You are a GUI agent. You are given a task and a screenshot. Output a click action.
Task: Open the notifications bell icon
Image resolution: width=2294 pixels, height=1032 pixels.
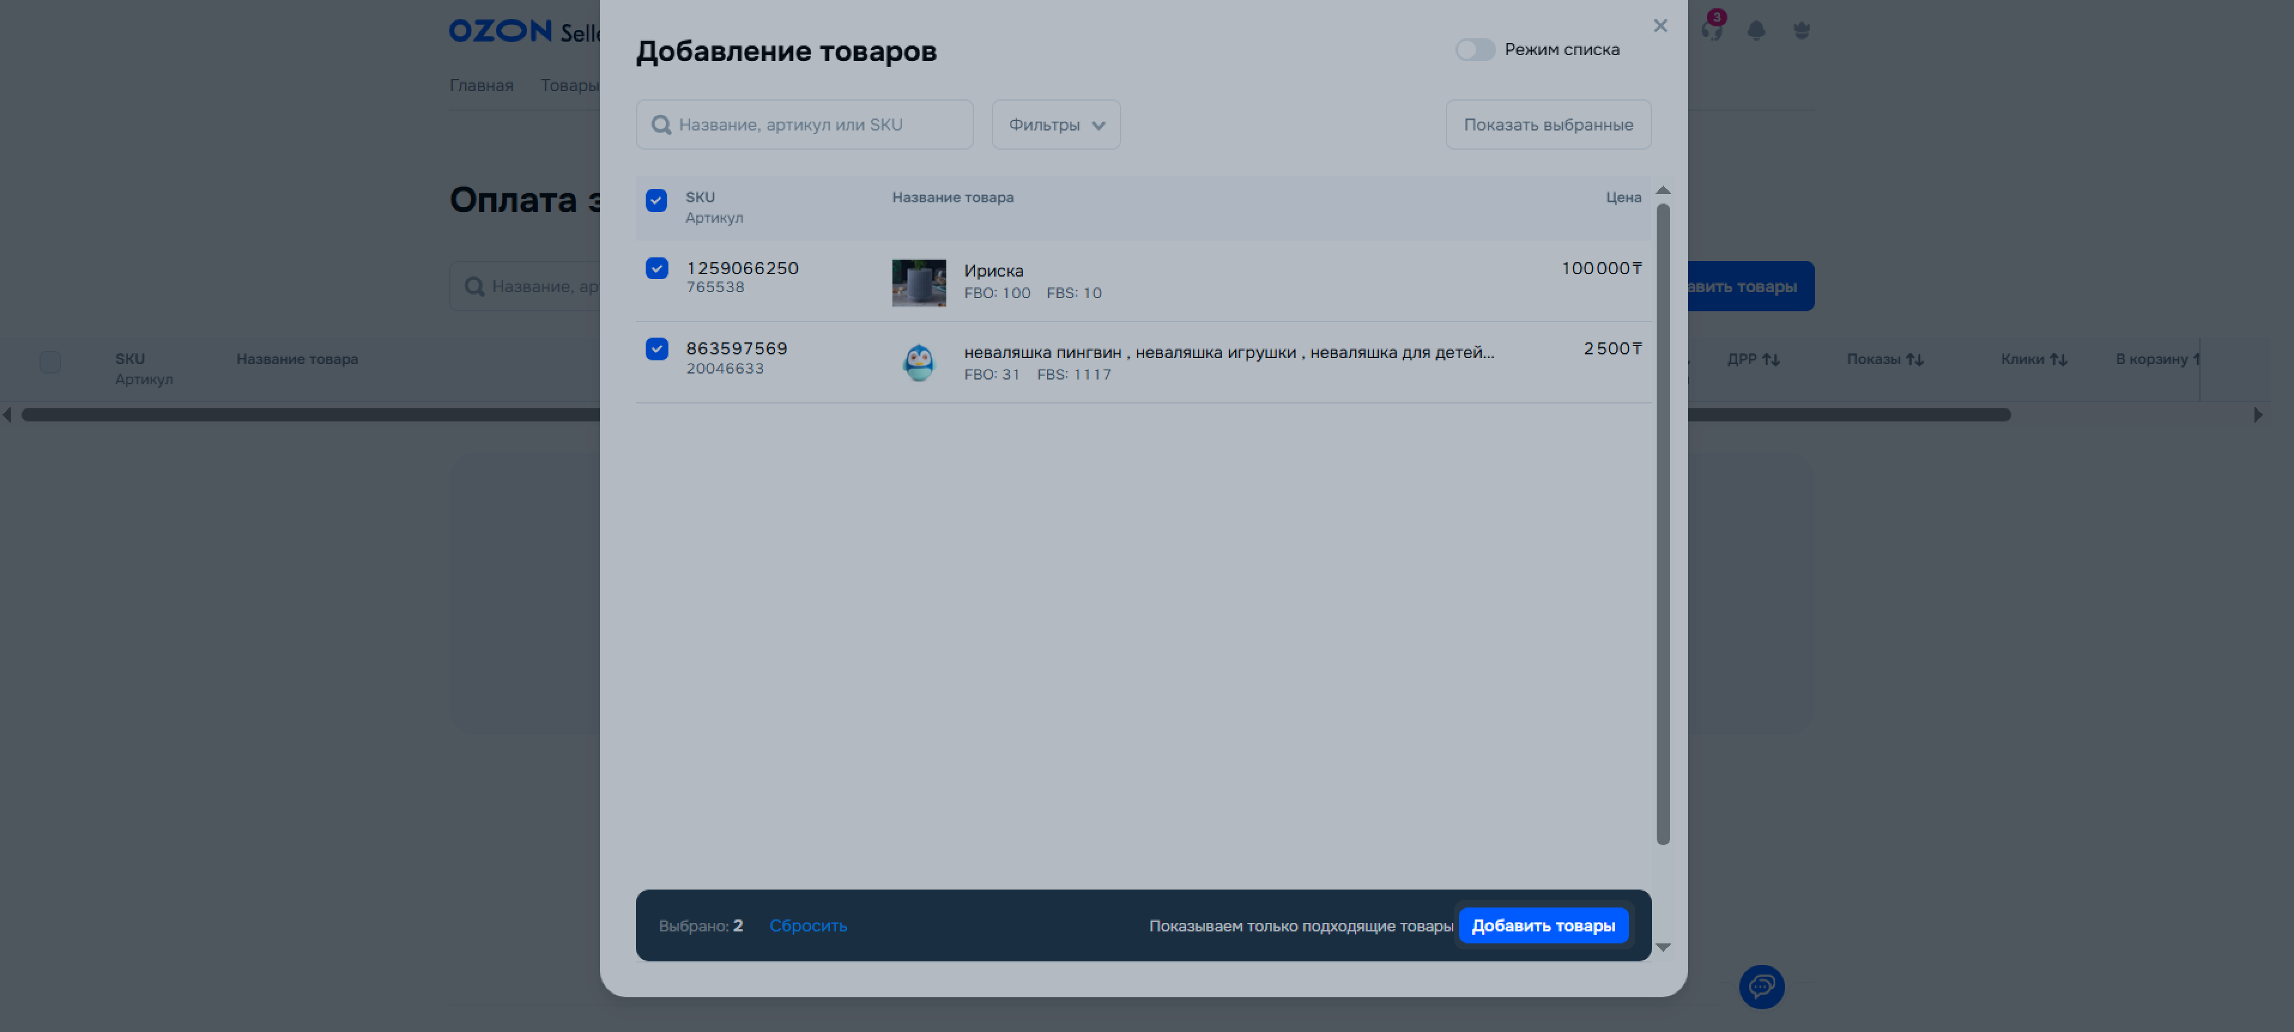pos(1756,31)
